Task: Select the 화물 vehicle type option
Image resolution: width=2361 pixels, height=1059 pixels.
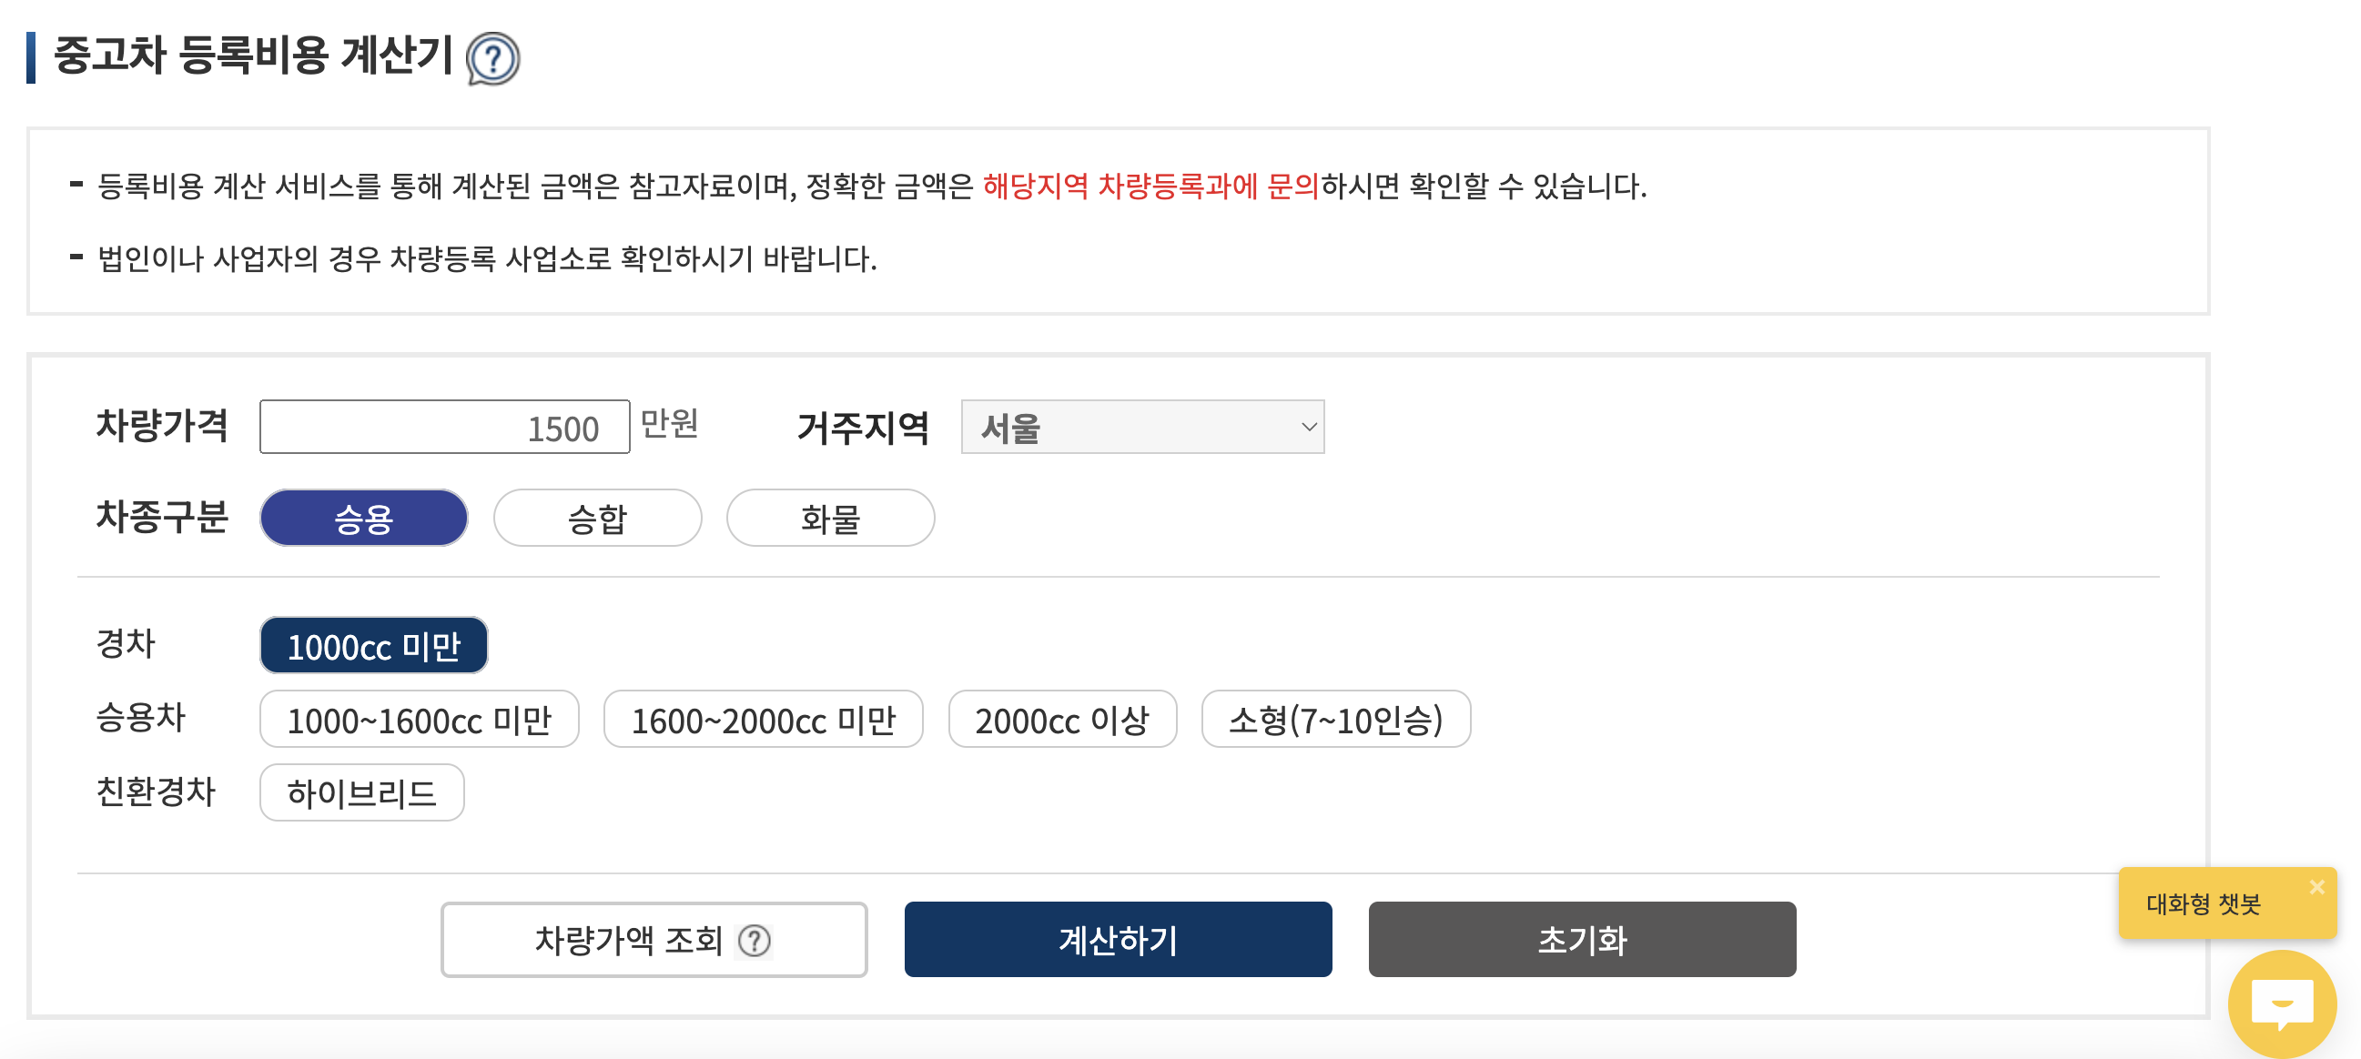Action: (830, 518)
